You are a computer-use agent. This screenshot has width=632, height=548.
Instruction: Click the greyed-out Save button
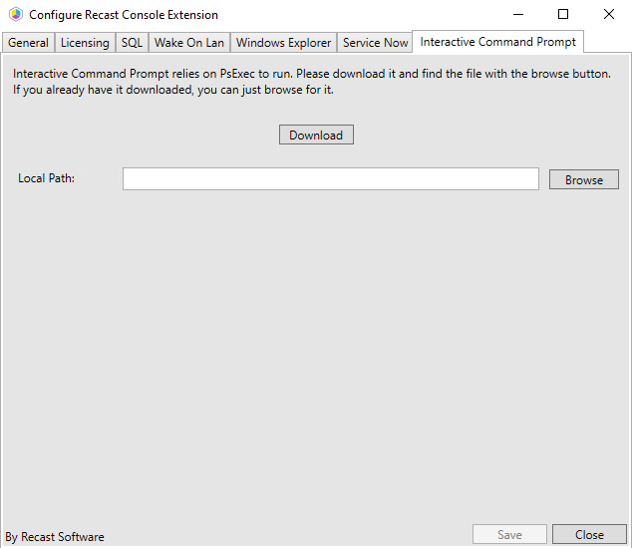509,534
